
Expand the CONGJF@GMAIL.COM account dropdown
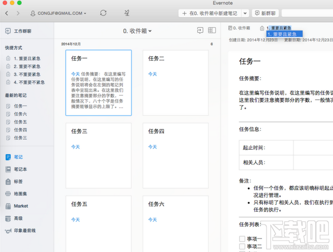pyautogui.click(x=58, y=13)
